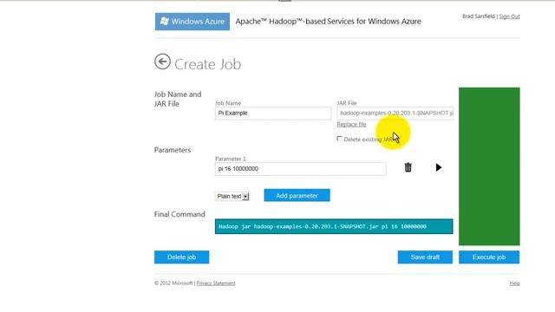The width and height of the screenshot is (555, 312).
Task: Tick the Delete existing JAR checkbox
Action: tap(339, 139)
